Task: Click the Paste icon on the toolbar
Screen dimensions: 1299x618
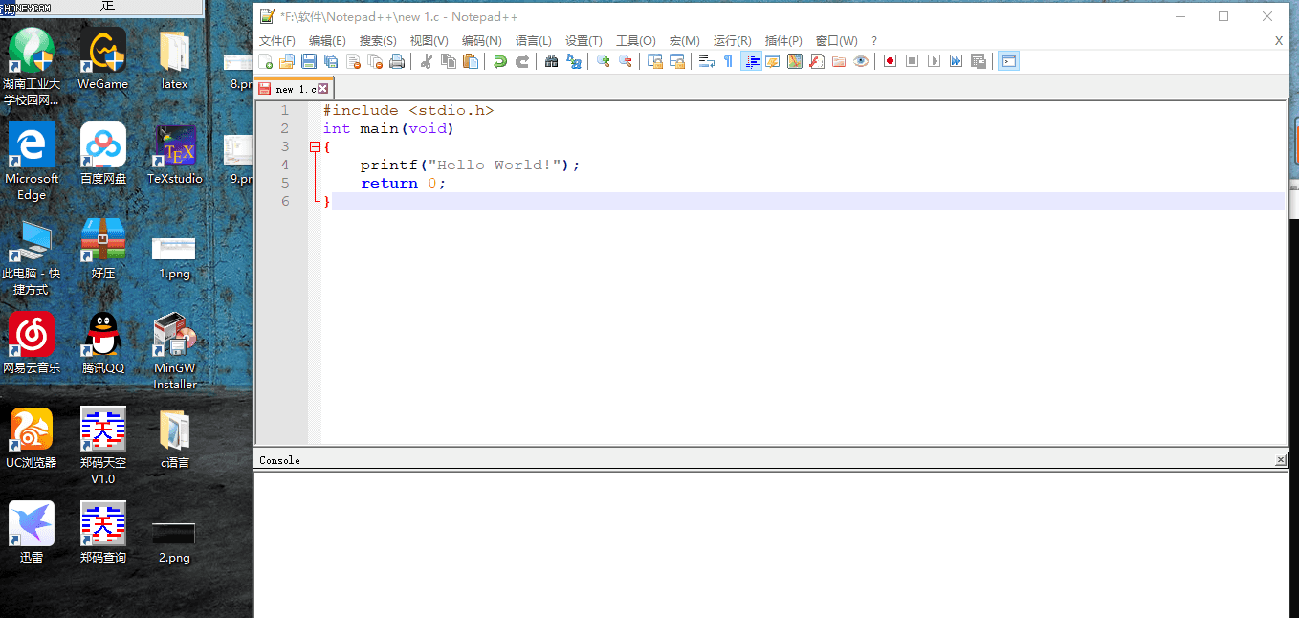Action: coord(470,60)
